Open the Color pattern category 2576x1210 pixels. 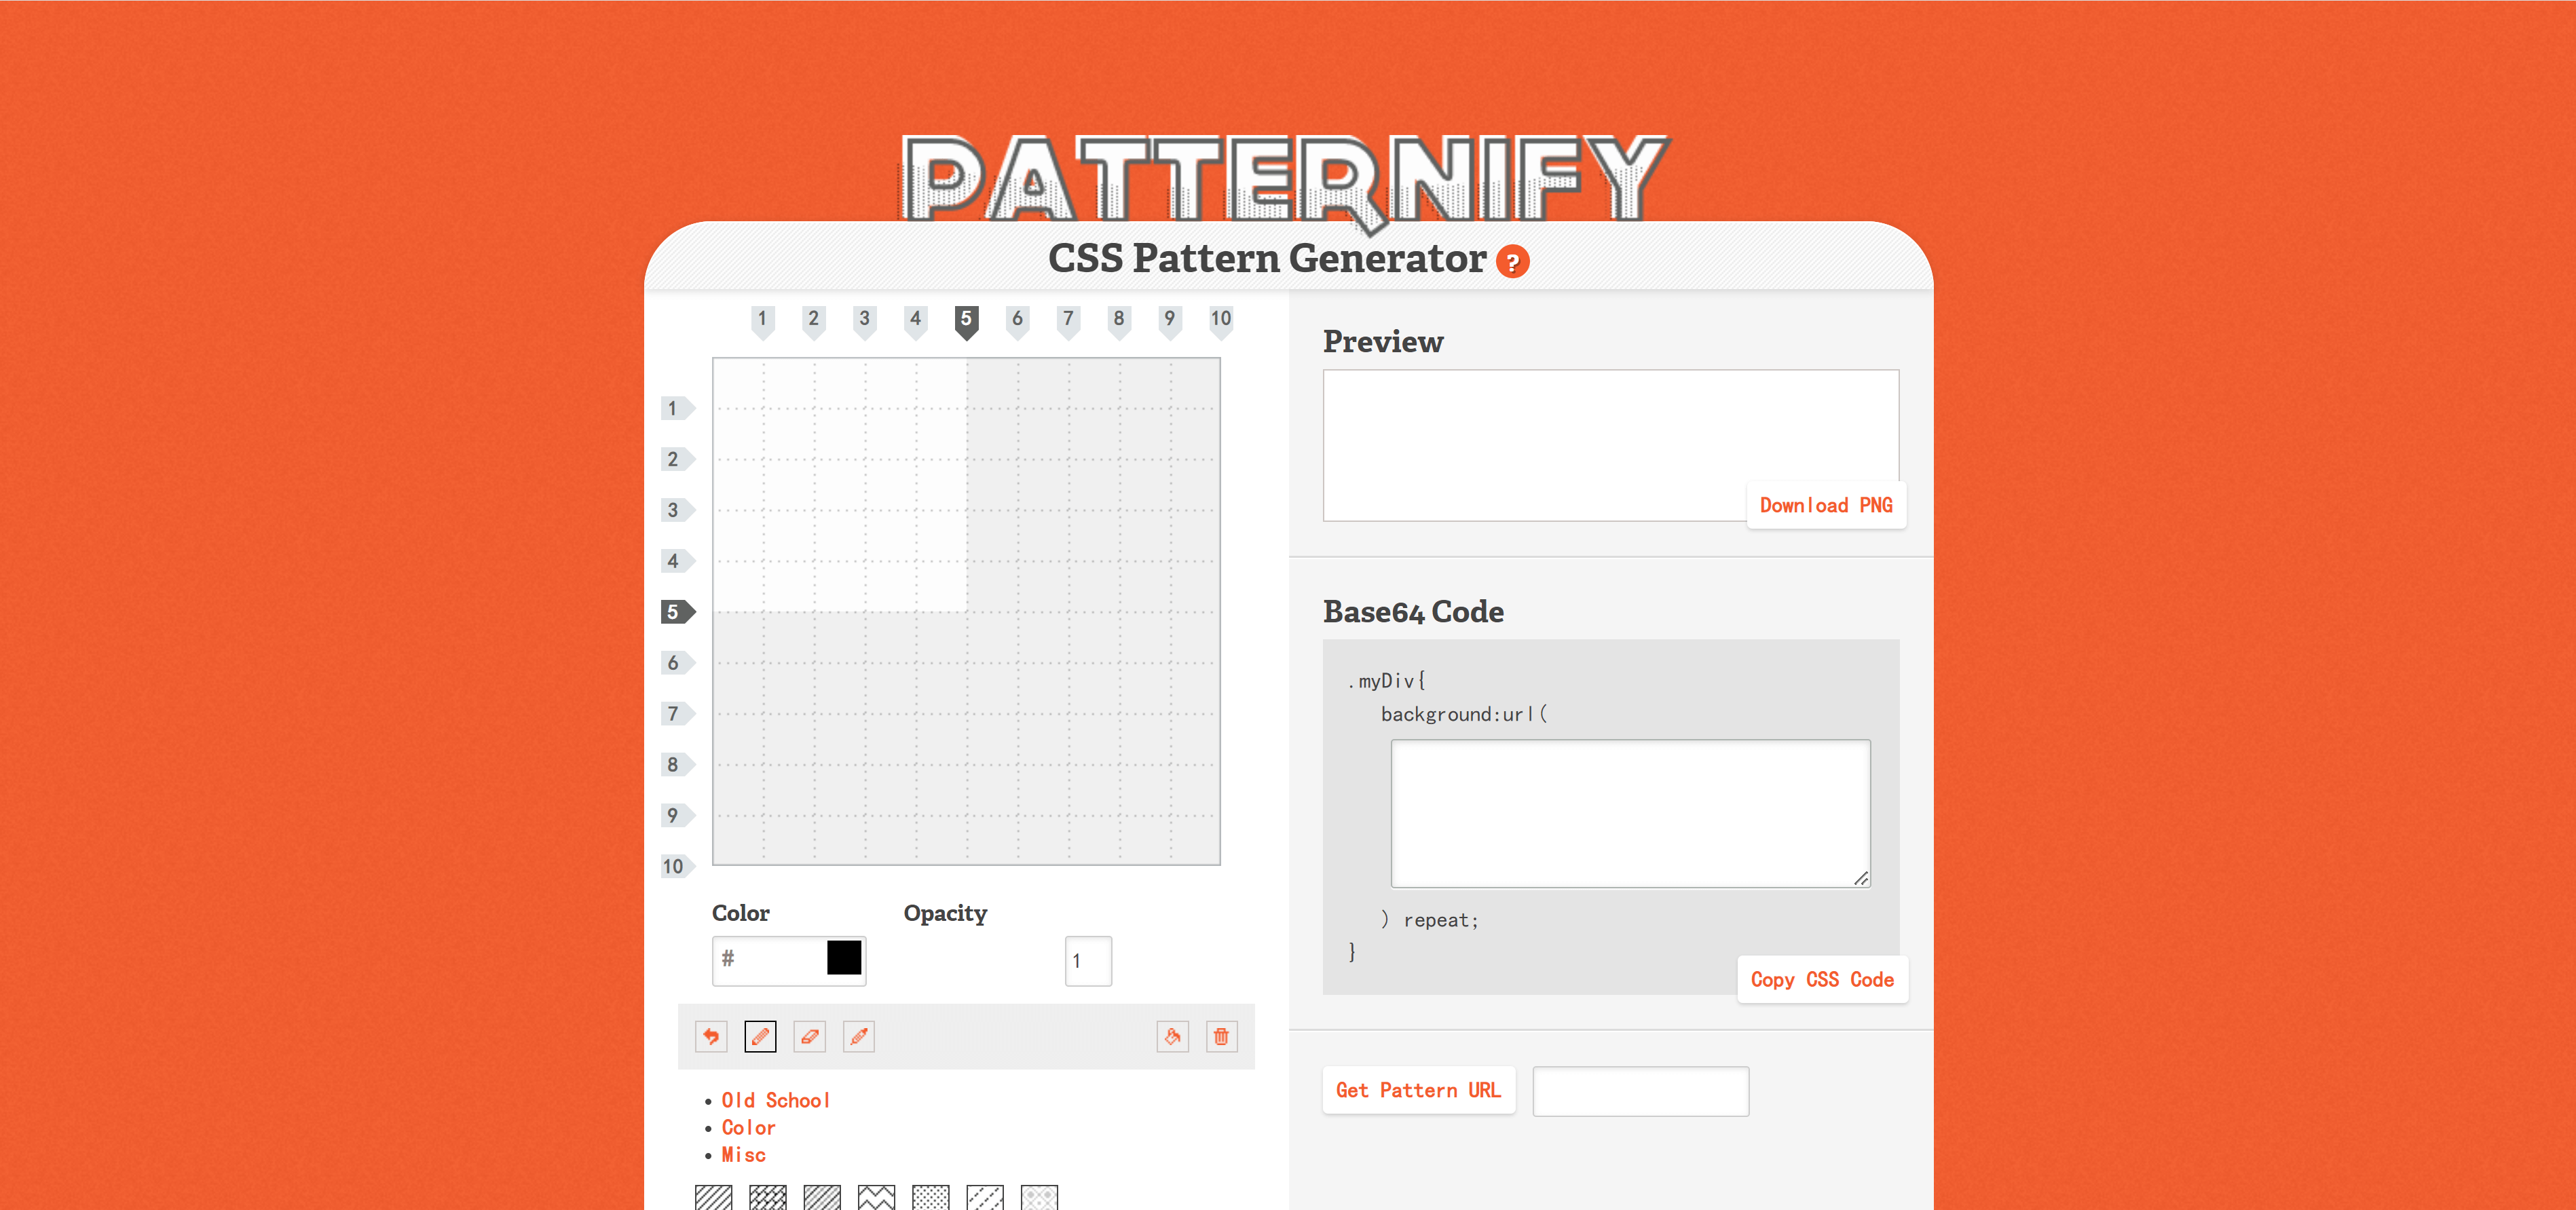click(x=748, y=1127)
